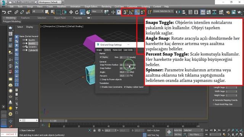Viewport: 244px width, 137px height.
Task: Open the Mirror tool
Action: pos(178,12)
